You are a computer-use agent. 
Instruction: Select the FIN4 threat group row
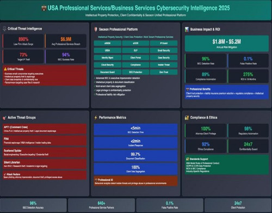(45, 141)
